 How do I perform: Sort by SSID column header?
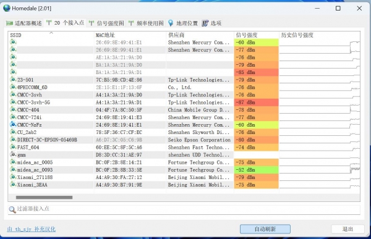click(51, 35)
